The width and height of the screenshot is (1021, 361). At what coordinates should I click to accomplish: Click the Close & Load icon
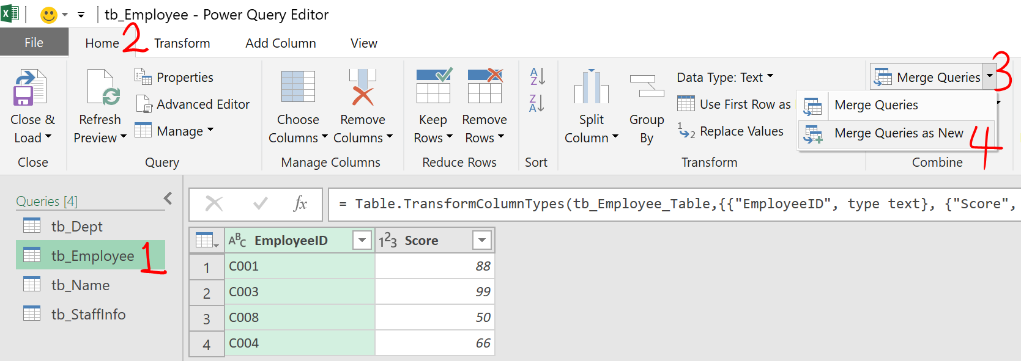[29, 88]
